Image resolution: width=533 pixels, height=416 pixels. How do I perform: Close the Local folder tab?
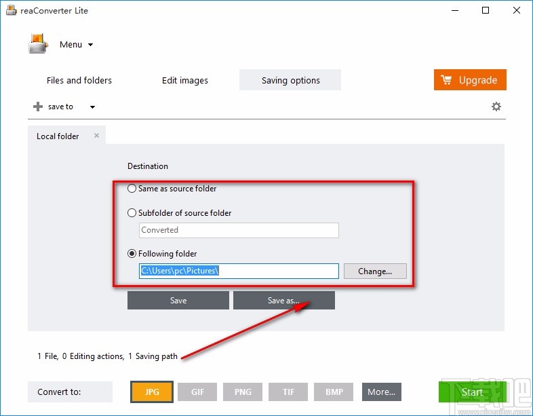coord(96,136)
